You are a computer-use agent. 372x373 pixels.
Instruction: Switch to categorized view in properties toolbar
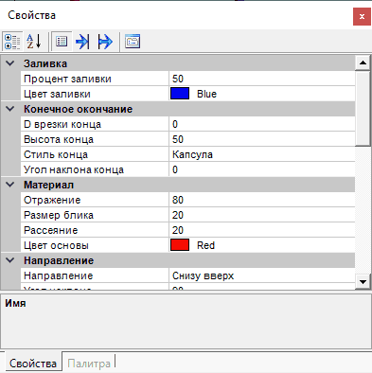coord(12,42)
